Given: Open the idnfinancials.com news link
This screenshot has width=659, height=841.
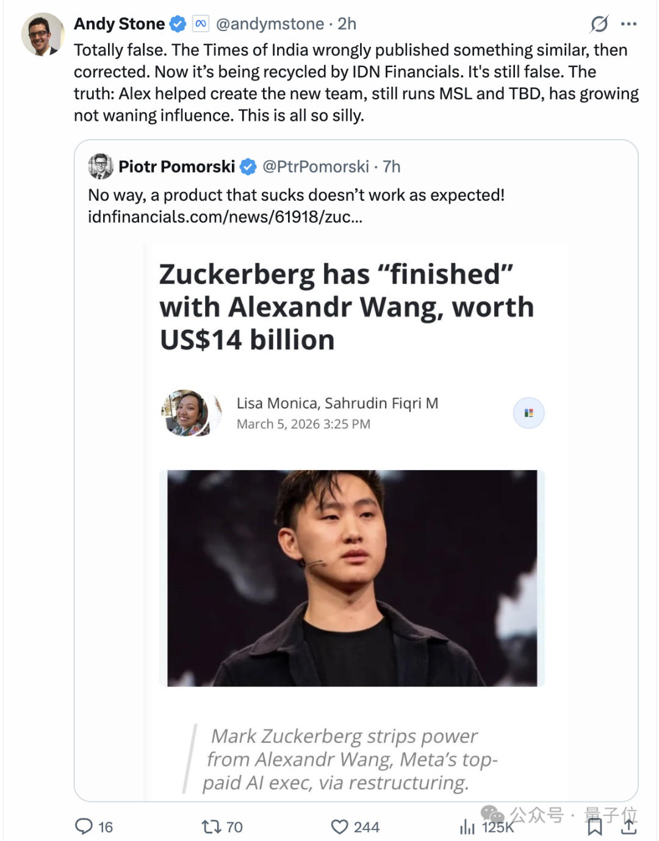Looking at the screenshot, I should tap(225, 217).
